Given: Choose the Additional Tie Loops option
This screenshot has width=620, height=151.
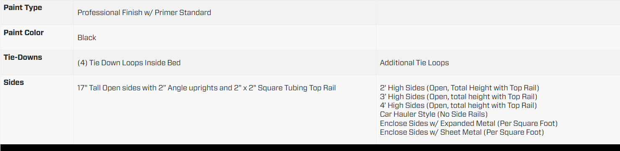Looking at the screenshot, I should 414,63.
